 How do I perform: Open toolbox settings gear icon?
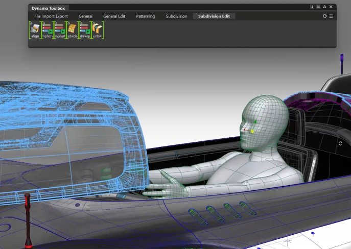click(x=324, y=16)
